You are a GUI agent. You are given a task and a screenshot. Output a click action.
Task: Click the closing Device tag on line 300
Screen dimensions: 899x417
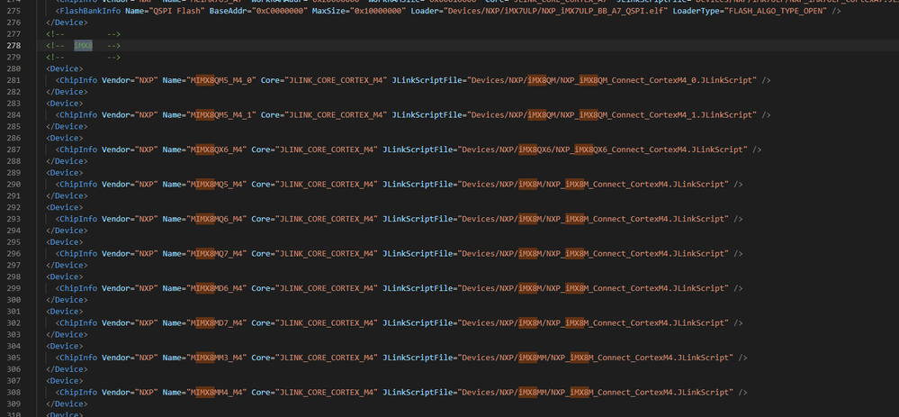pyautogui.click(x=67, y=299)
